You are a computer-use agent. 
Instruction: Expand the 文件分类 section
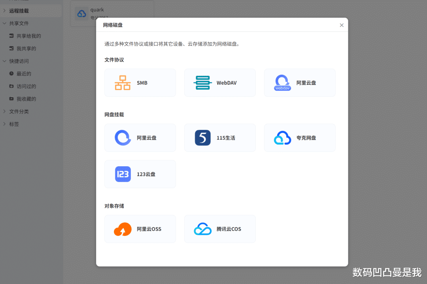point(4,111)
